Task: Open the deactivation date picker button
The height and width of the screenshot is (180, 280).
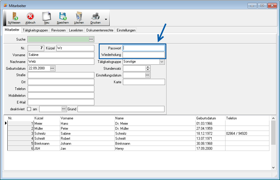Action: coord(64,109)
